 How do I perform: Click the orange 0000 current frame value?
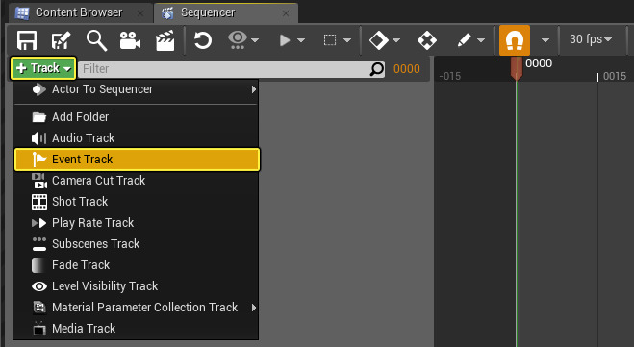pyautogui.click(x=407, y=69)
